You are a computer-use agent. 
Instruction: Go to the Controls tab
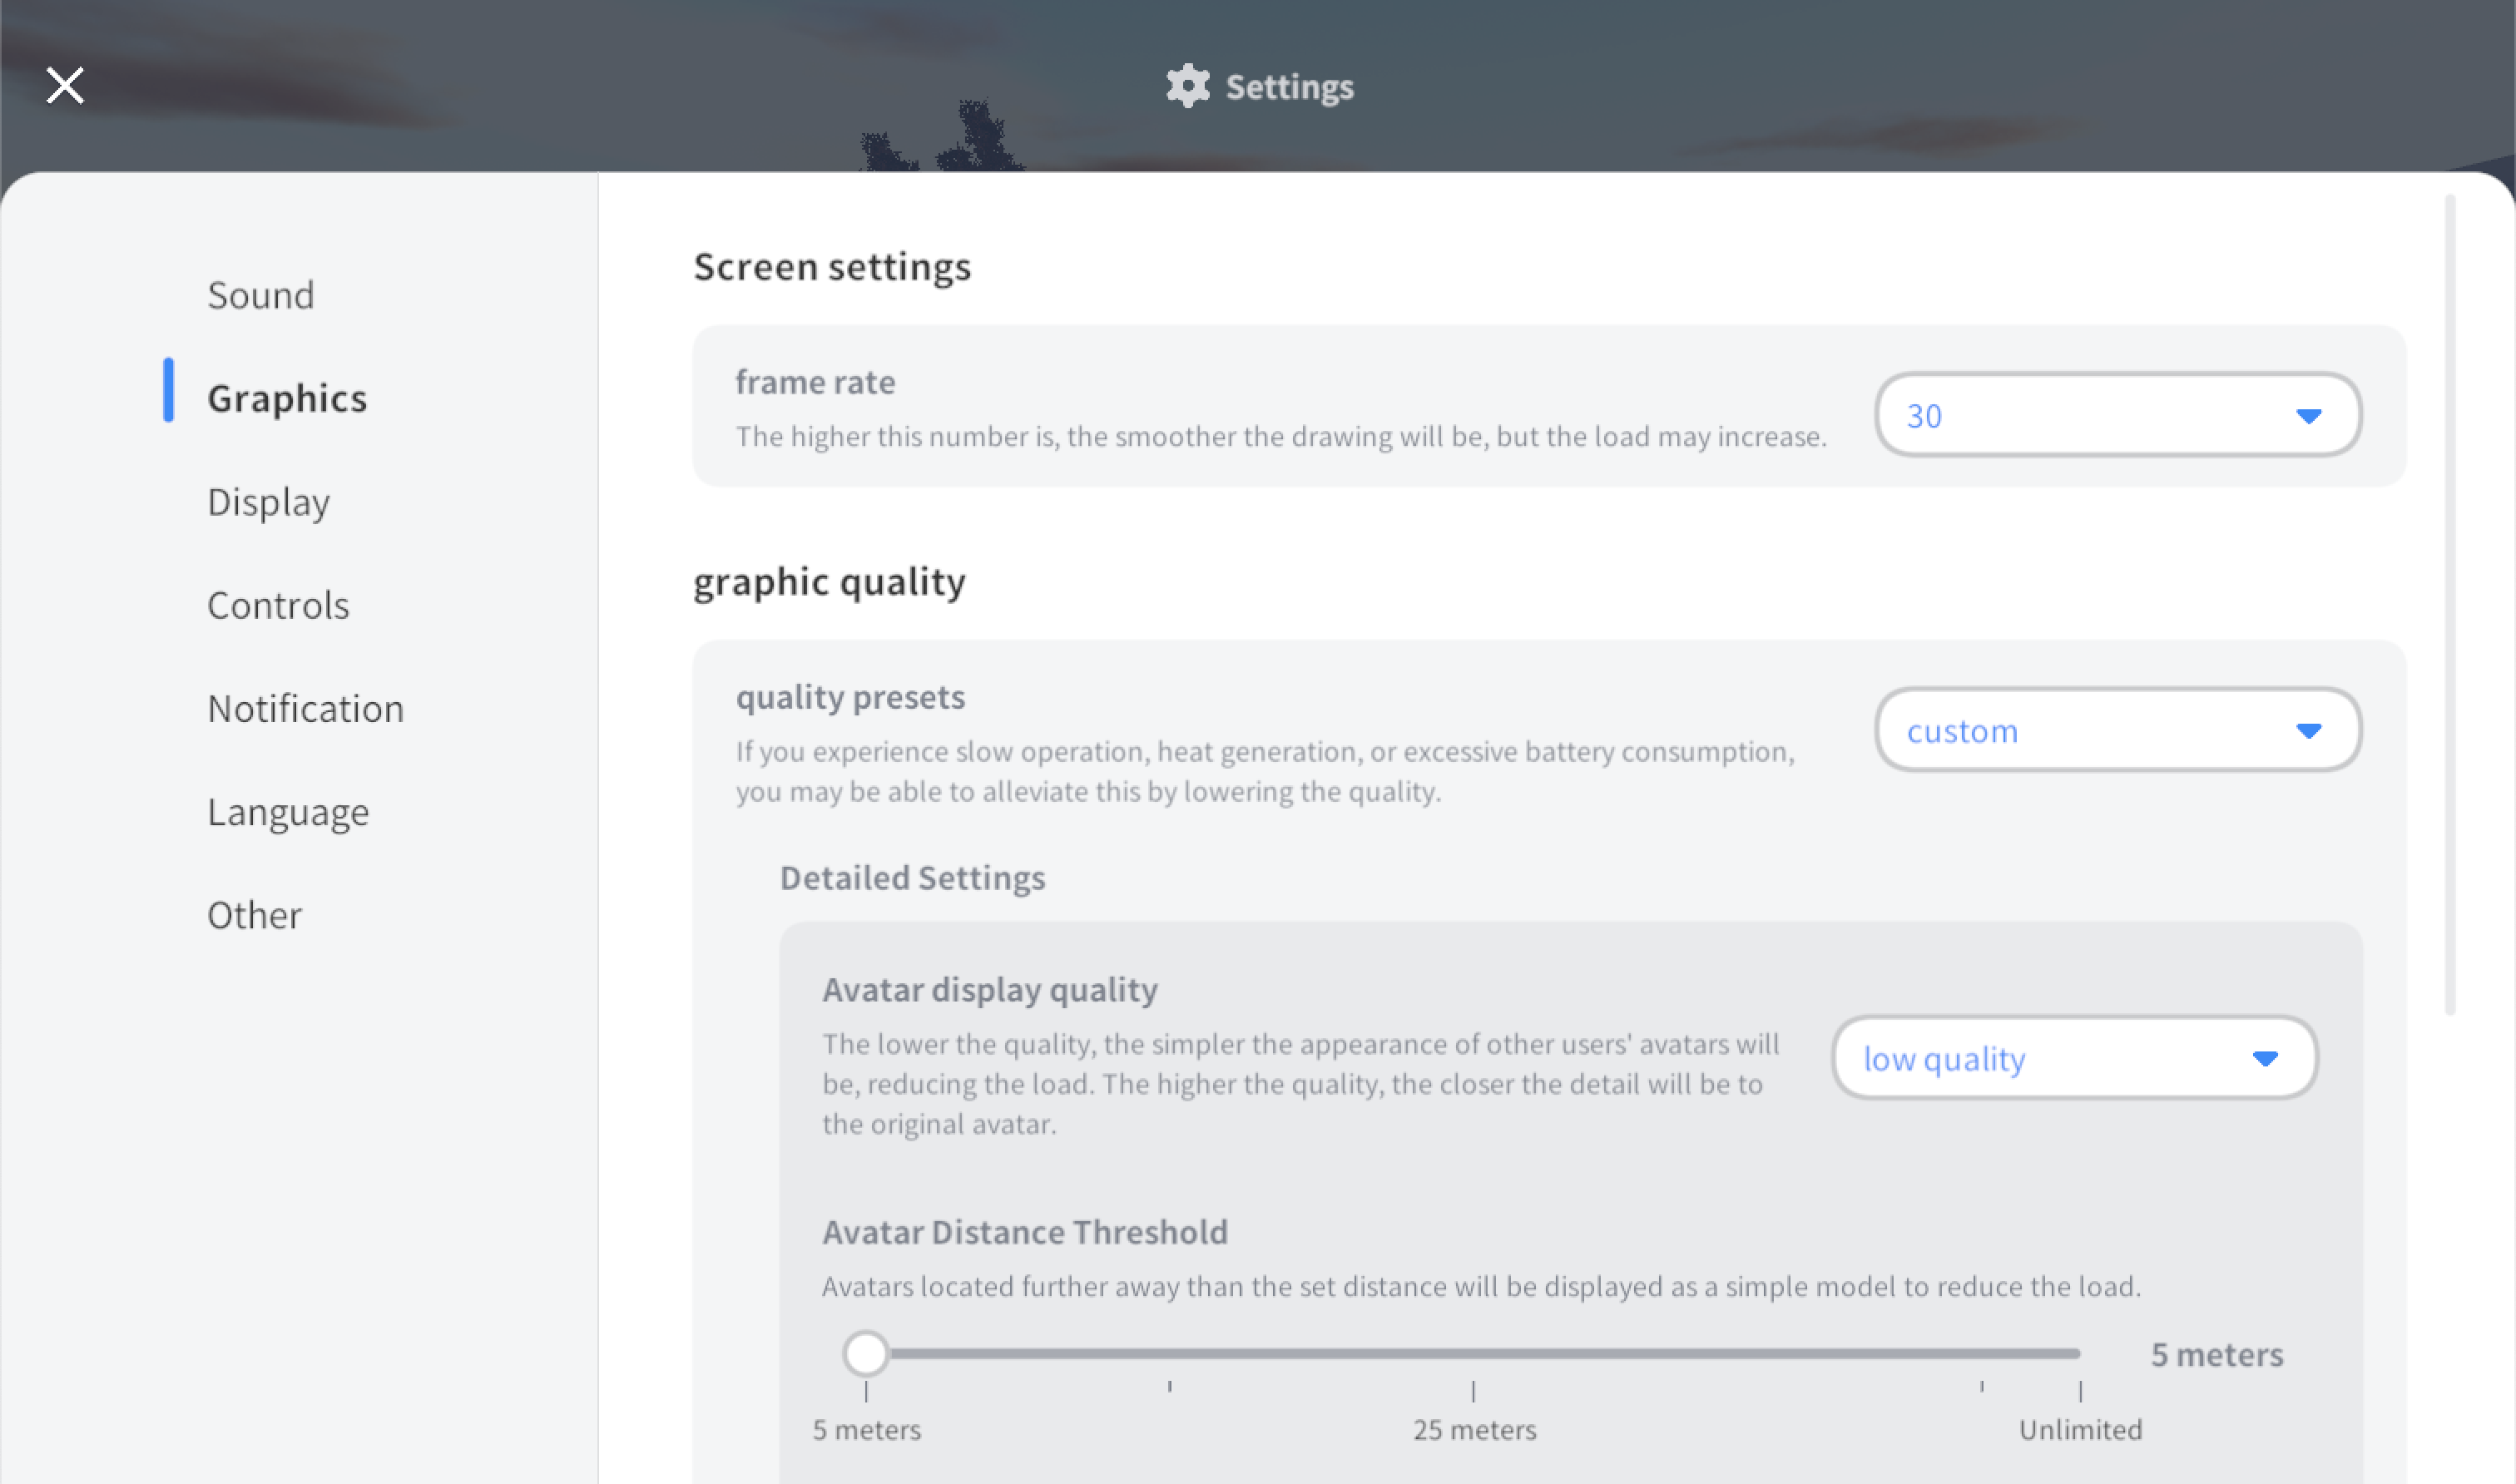pyautogui.click(x=278, y=605)
